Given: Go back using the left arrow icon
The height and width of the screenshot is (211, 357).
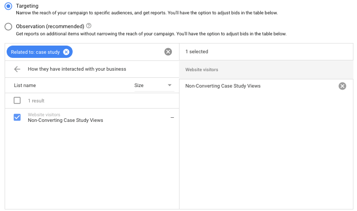Looking at the screenshot, I should point(17,69).
